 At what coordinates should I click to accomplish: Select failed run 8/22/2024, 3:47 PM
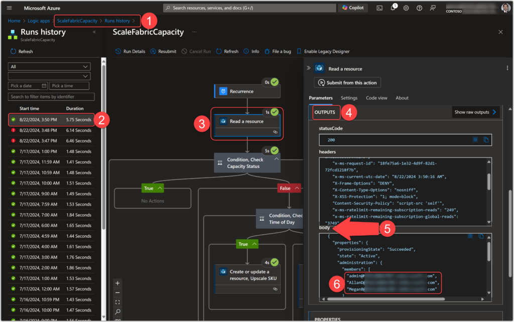coord(52,140)
